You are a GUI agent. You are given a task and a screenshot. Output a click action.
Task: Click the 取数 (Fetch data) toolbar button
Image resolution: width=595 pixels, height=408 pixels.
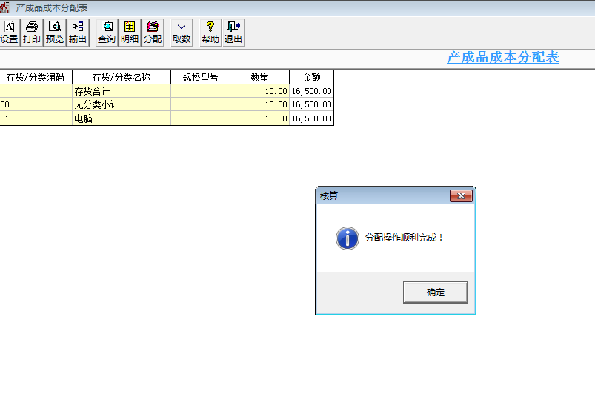click(x=182, y=33)
